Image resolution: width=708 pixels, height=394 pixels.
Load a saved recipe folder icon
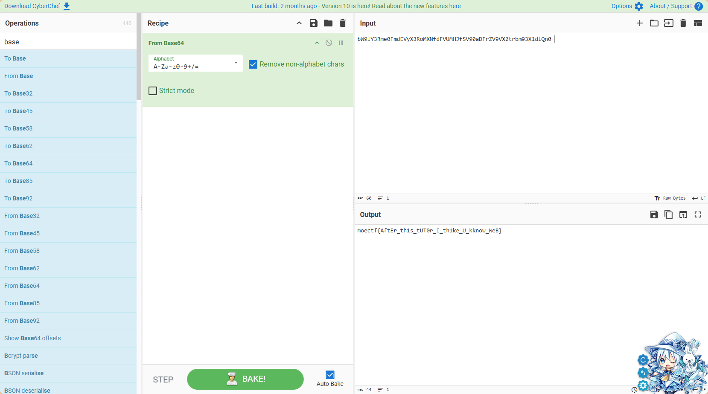pos(328,23)
